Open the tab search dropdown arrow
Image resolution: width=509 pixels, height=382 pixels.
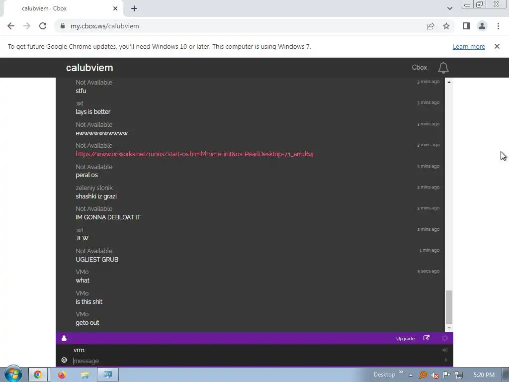click(x=449, y=8)
